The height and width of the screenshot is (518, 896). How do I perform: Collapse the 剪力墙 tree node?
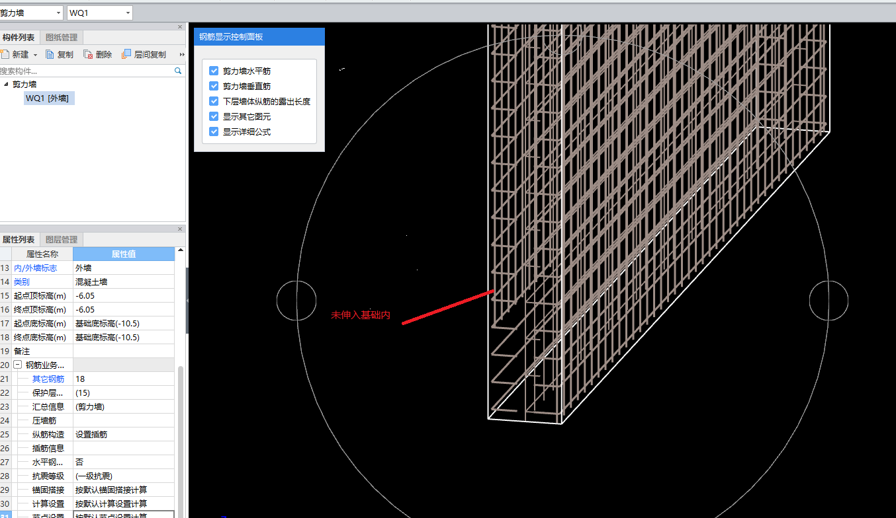[x=6, y=84]
